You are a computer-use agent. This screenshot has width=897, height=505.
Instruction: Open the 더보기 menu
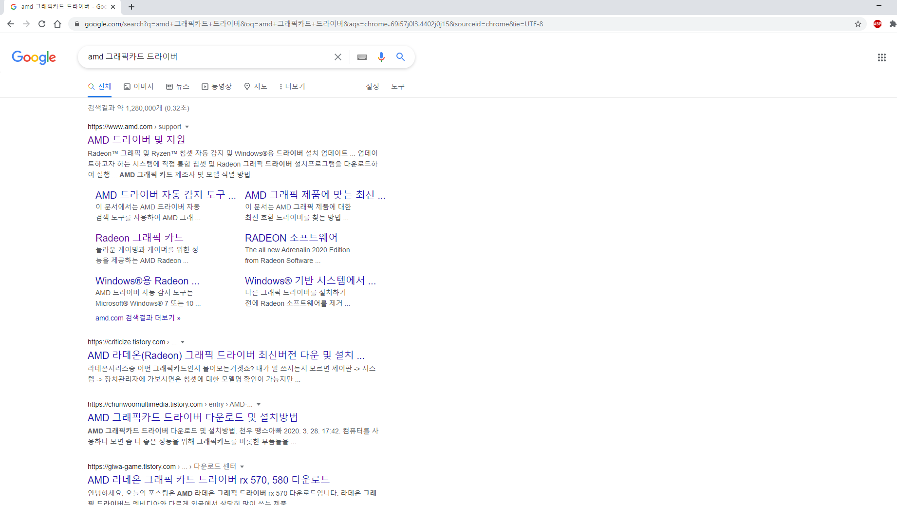tap(292, 86)
